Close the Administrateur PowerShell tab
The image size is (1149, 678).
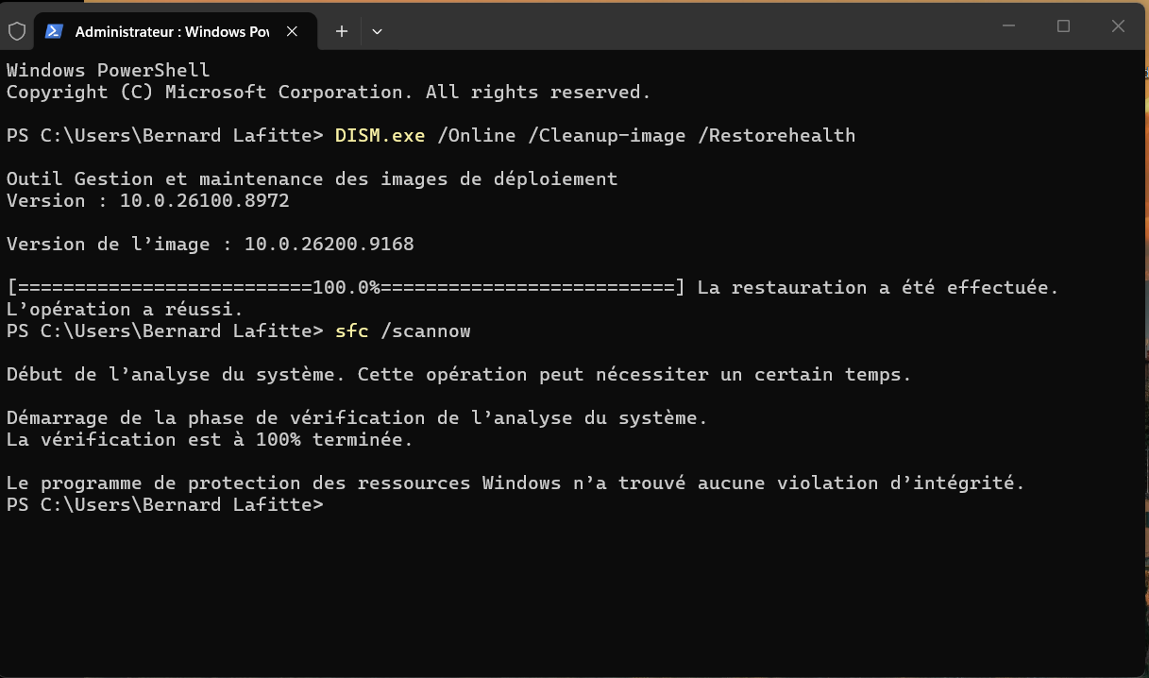tap(293, 31)
